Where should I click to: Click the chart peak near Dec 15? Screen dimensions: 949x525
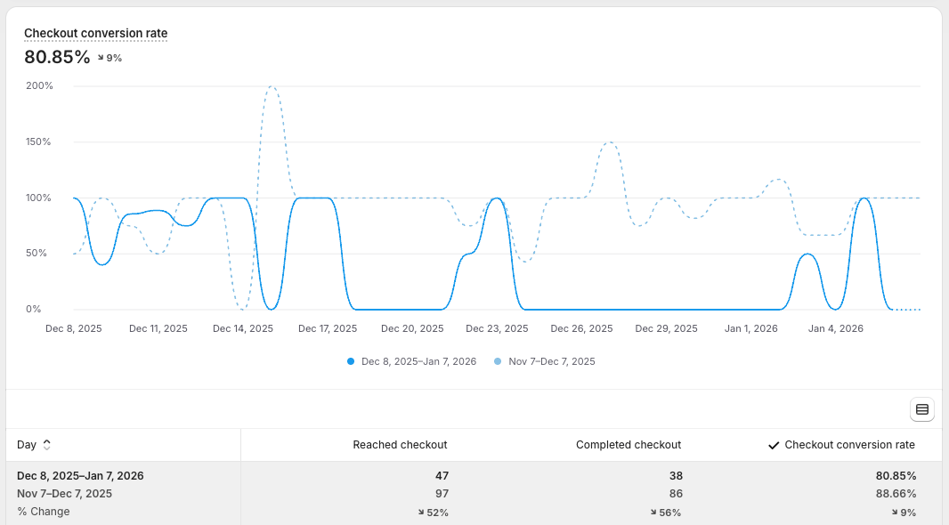pos(270,87)
